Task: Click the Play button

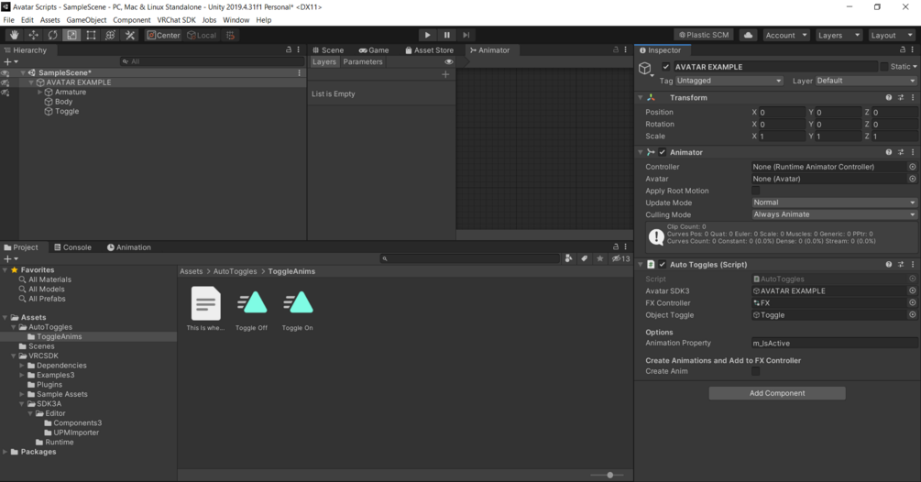Action: 428,35
